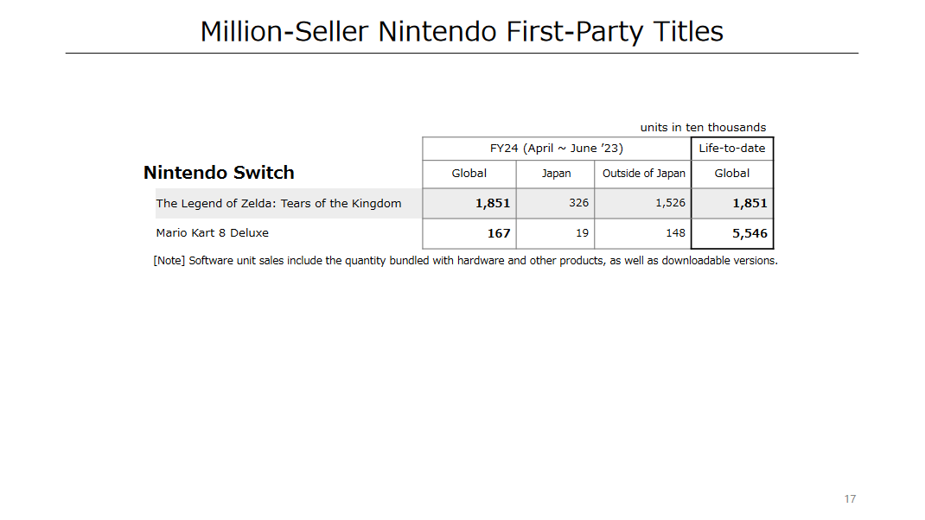Click the 'Outside of Japan' column subheader
Screen dimensions: 925x520
tap(643, 174)
